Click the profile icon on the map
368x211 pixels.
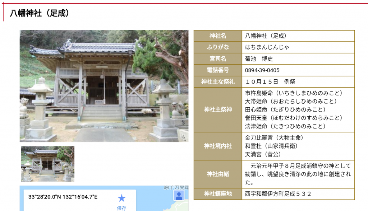(179, 195)
